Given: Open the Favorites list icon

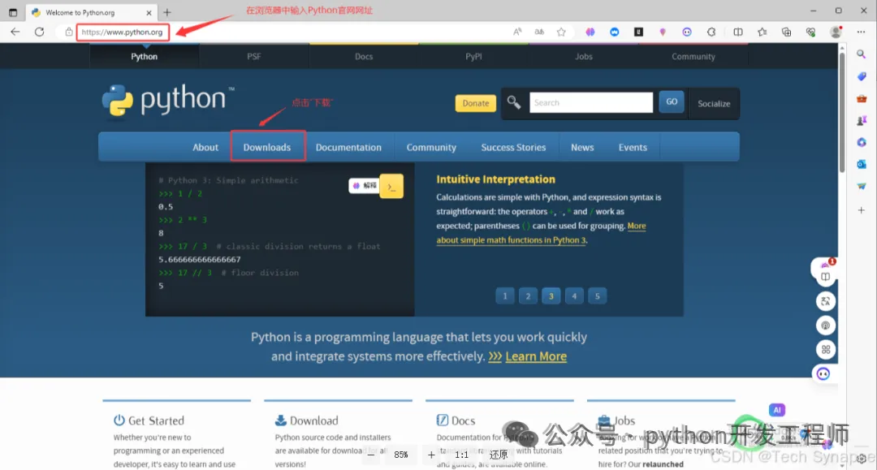Looking at the screenshot, I should click(762, 32).
